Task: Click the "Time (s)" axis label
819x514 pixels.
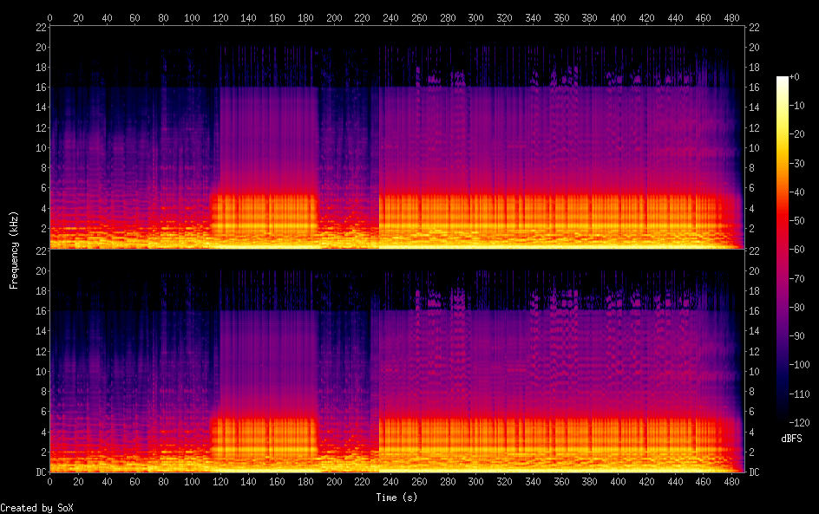Action: 397,498
